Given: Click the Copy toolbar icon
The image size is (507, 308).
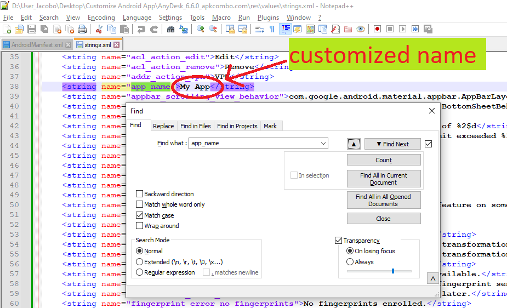Looking at the screenshot, I should coord(112,29).
